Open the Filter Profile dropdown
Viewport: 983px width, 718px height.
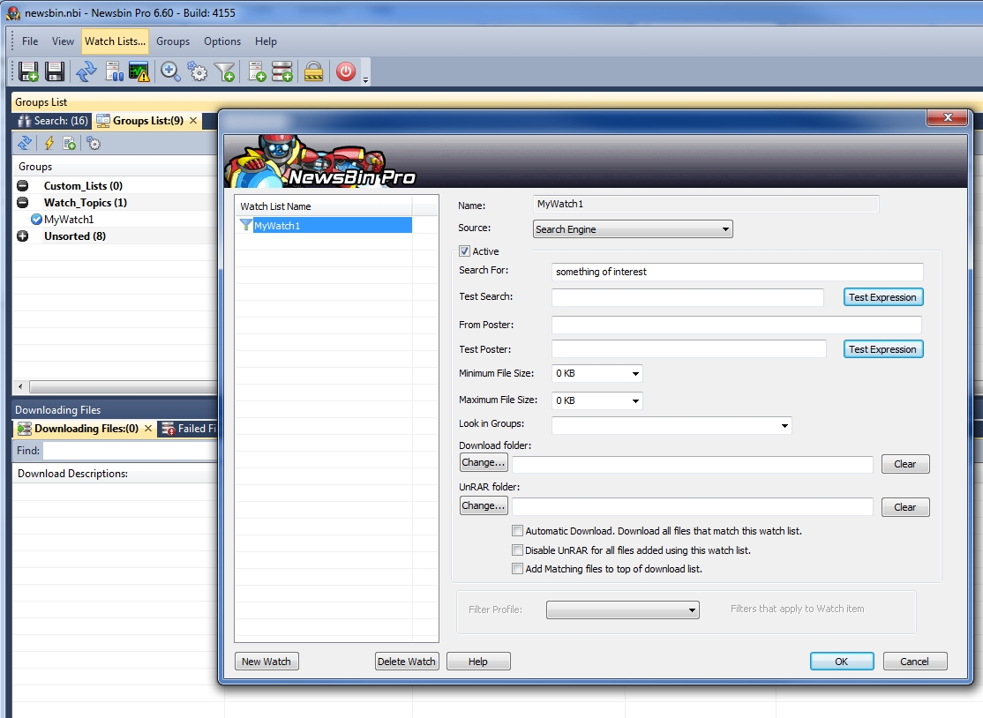tap(622, 610)
